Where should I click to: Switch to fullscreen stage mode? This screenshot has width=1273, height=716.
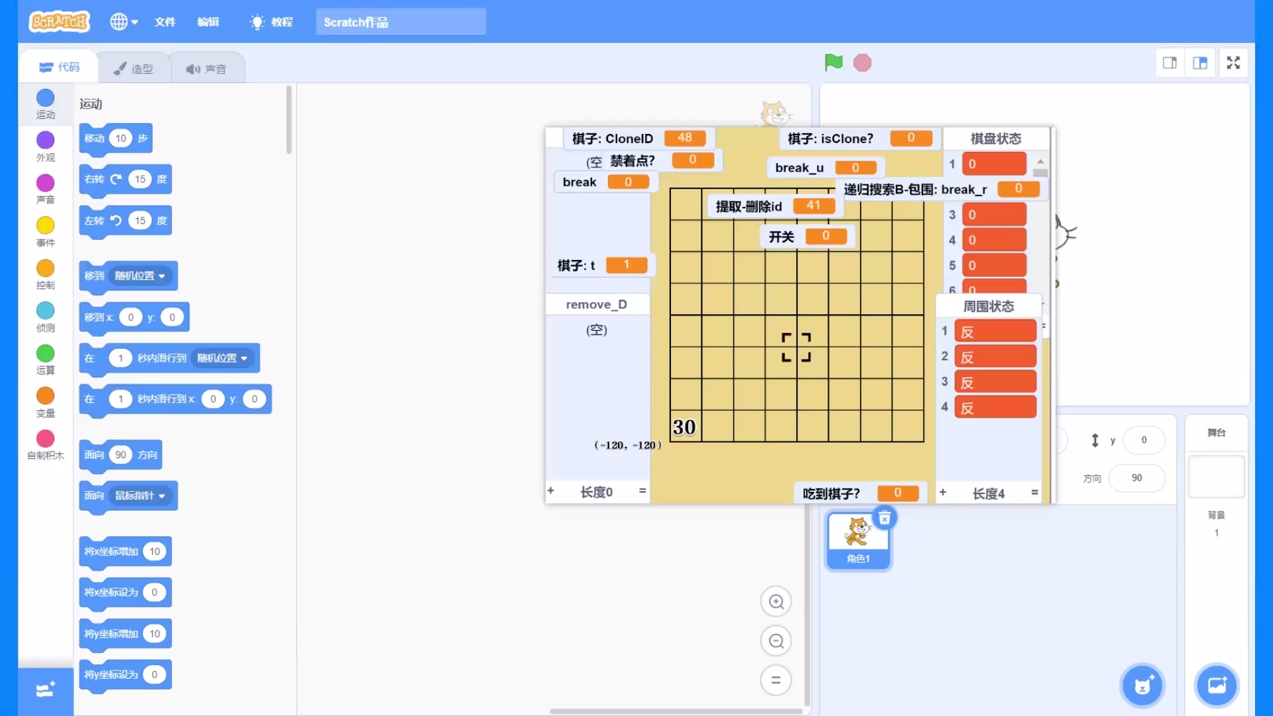click(x=1233, y=62)
